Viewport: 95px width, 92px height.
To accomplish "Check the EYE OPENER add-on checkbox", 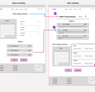I will click(x=59, y=24).
